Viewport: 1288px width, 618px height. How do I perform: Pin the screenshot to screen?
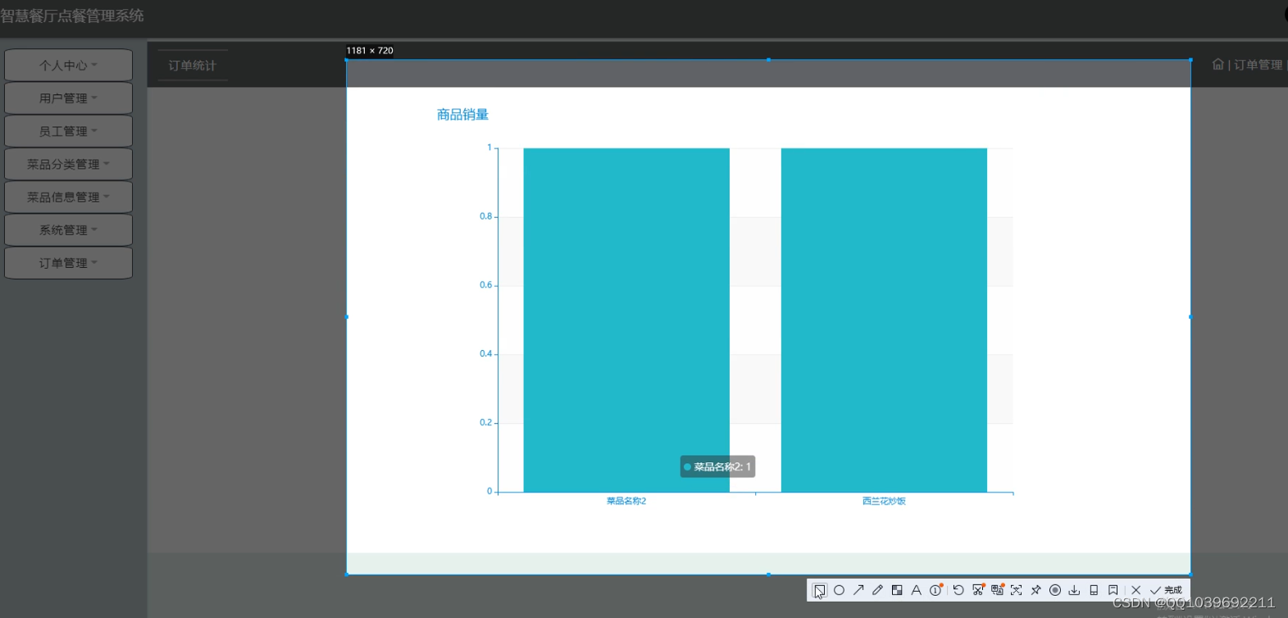pyautogui.click(x=1035, y=590)
